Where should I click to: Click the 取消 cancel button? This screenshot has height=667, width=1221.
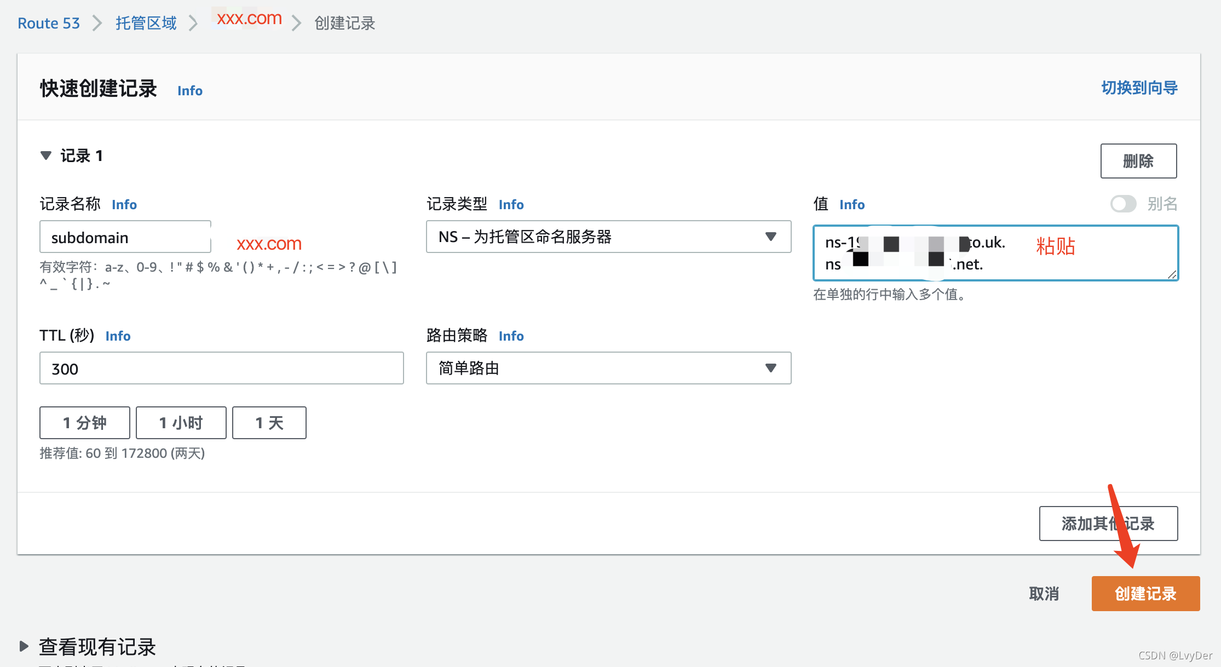(x=1044, y=594)
